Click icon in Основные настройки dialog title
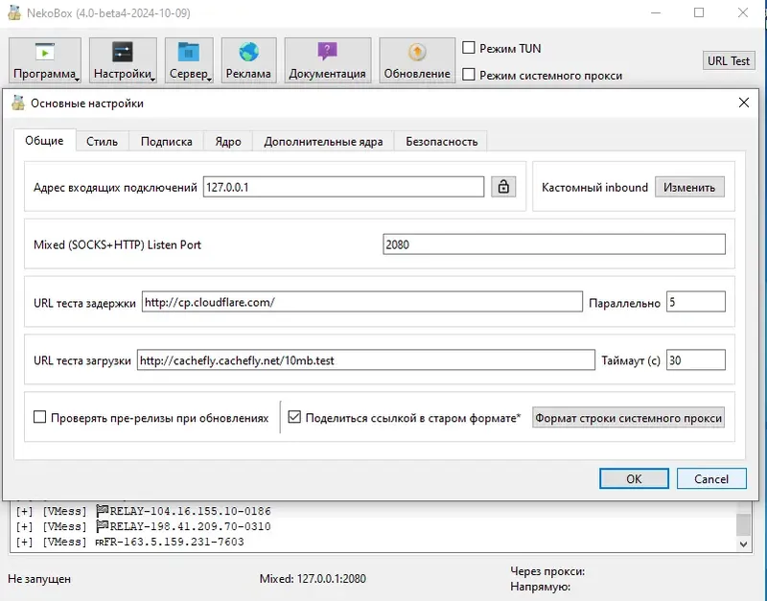767x601 pixels. (x=18, y=103)
